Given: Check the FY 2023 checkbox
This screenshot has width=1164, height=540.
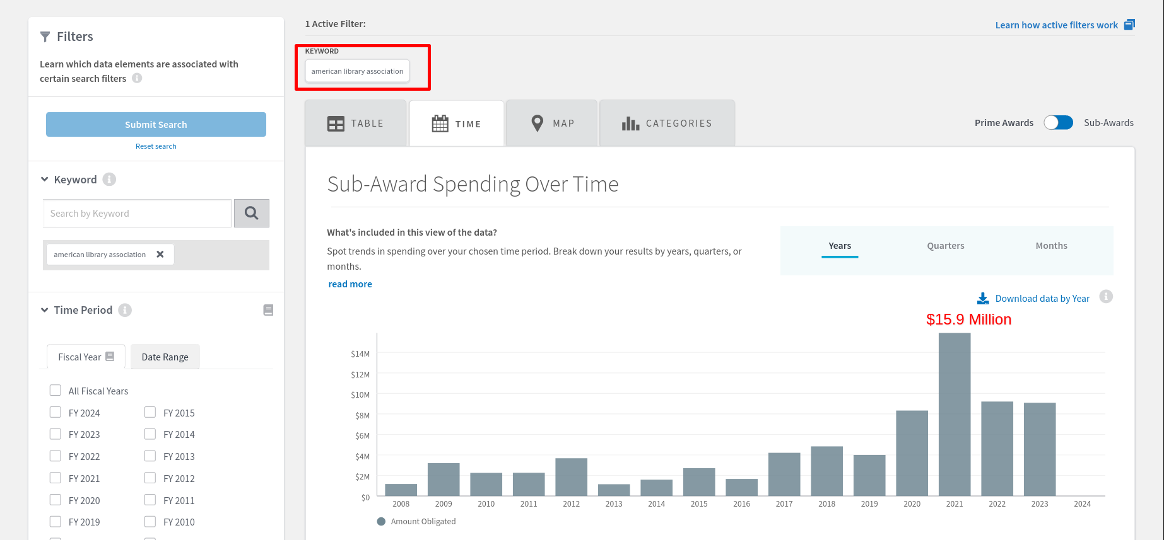Looking at the screenshot, I should point(56,434).
